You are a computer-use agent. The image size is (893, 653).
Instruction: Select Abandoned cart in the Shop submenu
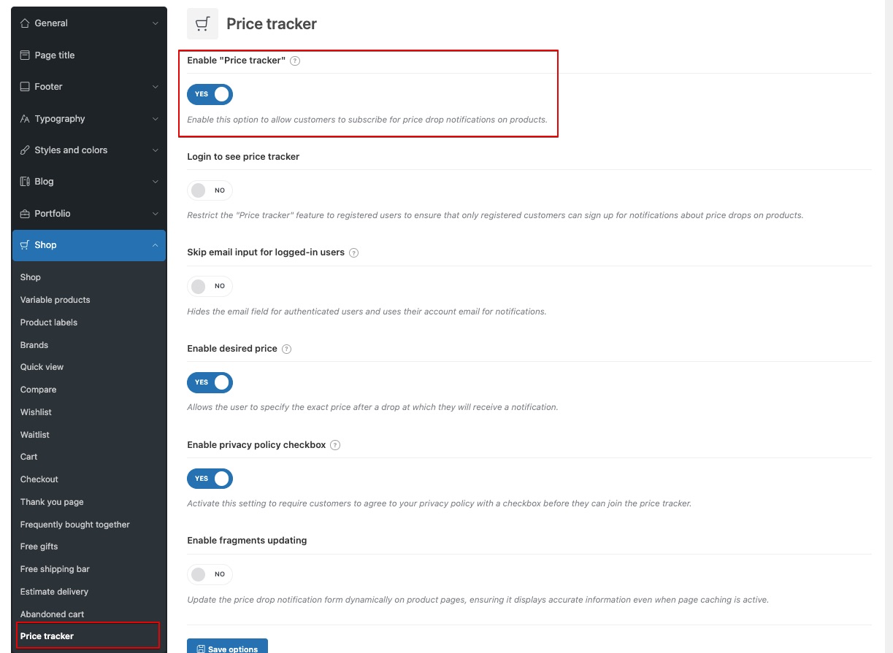pos(52,614)
